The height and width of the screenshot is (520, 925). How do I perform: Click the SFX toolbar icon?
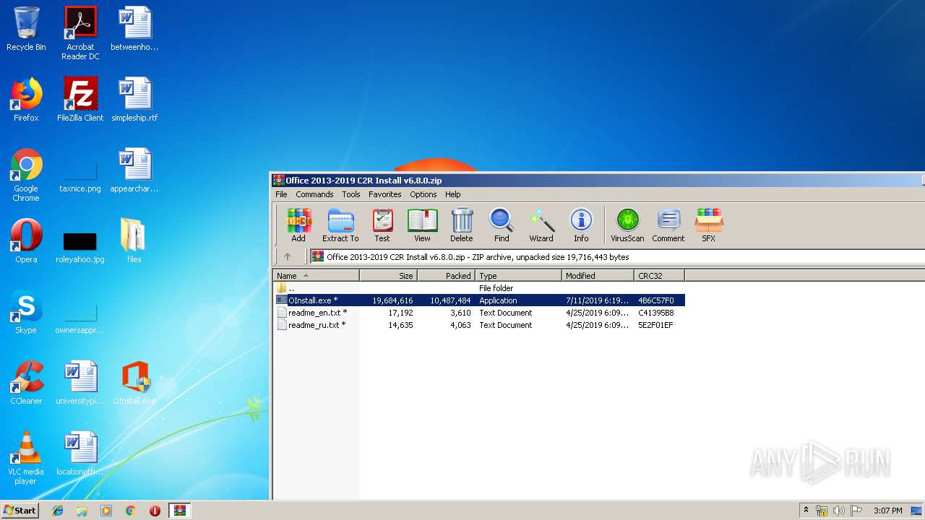[709, 225]
